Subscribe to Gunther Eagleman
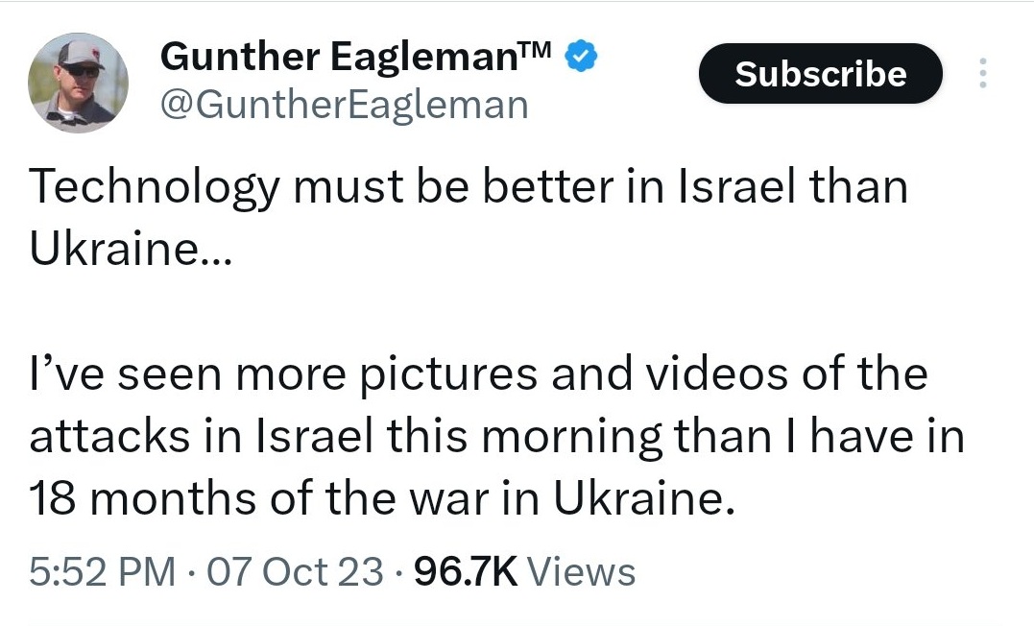Image resolution: width=1034 pixels, height=626 pixels. (820, 73)
